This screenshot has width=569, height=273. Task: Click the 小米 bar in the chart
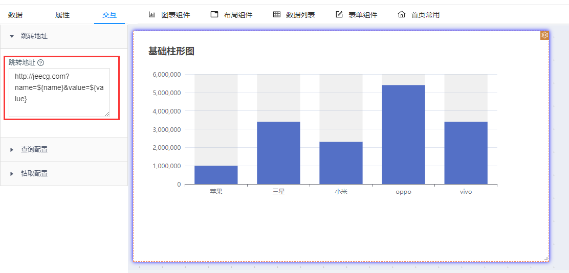(x=341, y=163)
